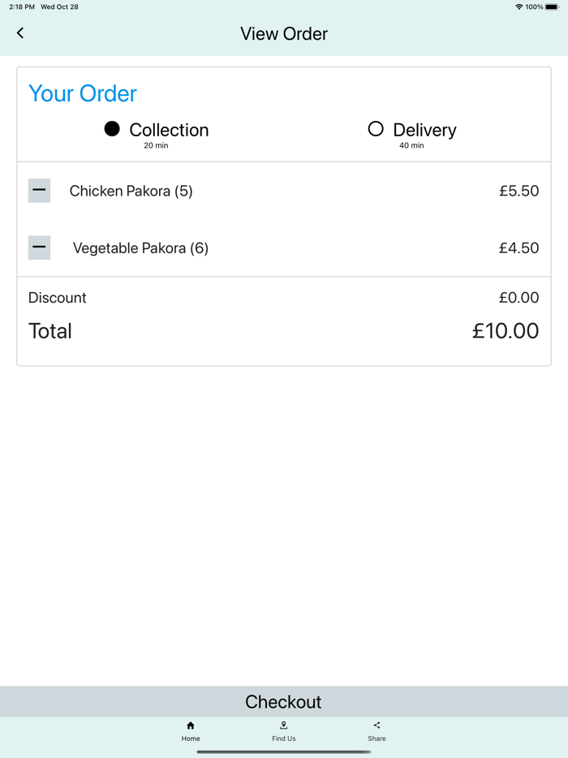Remove one Chicken Pakora with minus button
The width and height of the screenshot is (568, 758).
39,191
